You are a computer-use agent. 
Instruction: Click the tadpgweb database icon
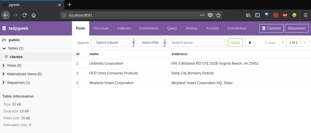tap(4, 28)
